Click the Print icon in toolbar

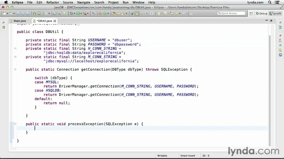pyautogui.click(x=28, y=13)
